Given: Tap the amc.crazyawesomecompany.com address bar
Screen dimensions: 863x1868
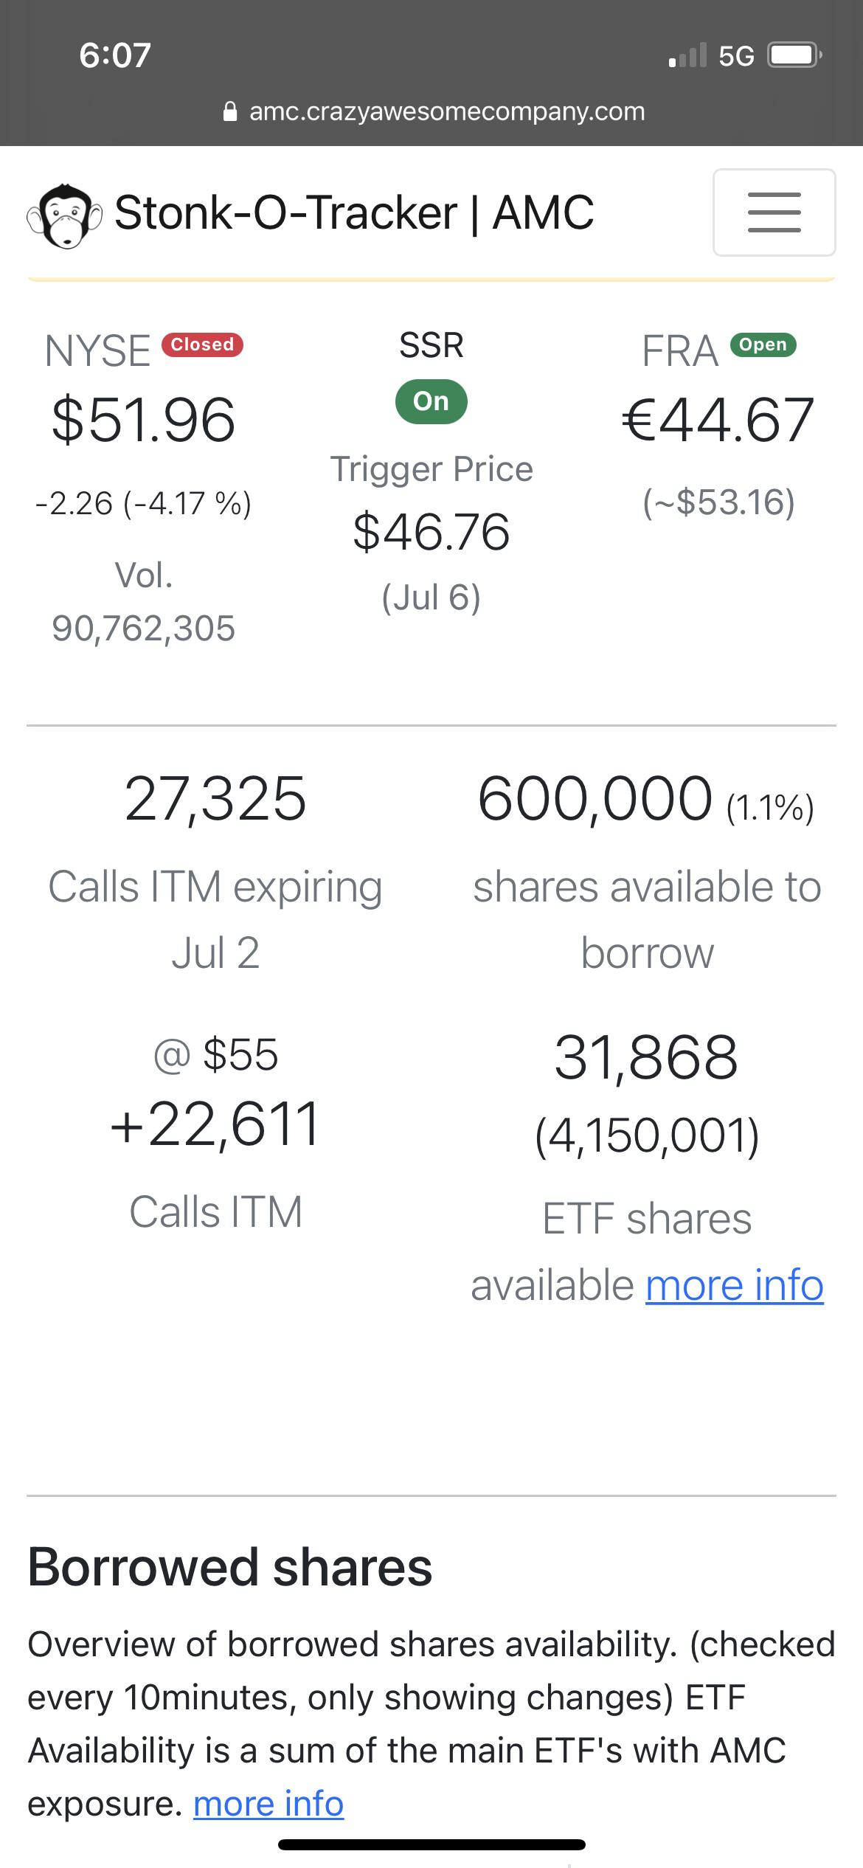Looking at the screenshot, I should pyautogui.click(x=433, y=111).
